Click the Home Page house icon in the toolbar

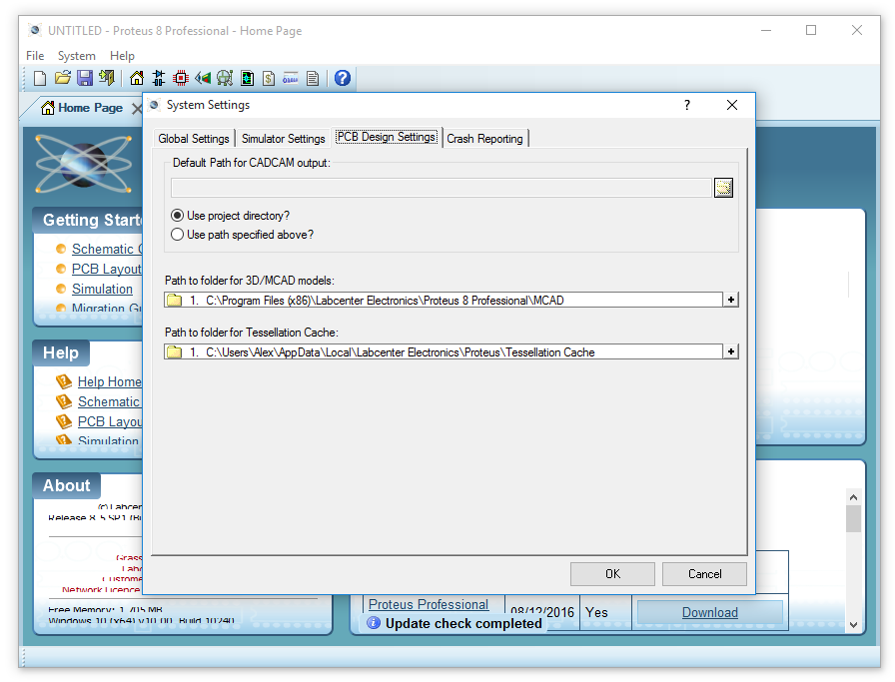pyautogui.click(x=137, y=78)
